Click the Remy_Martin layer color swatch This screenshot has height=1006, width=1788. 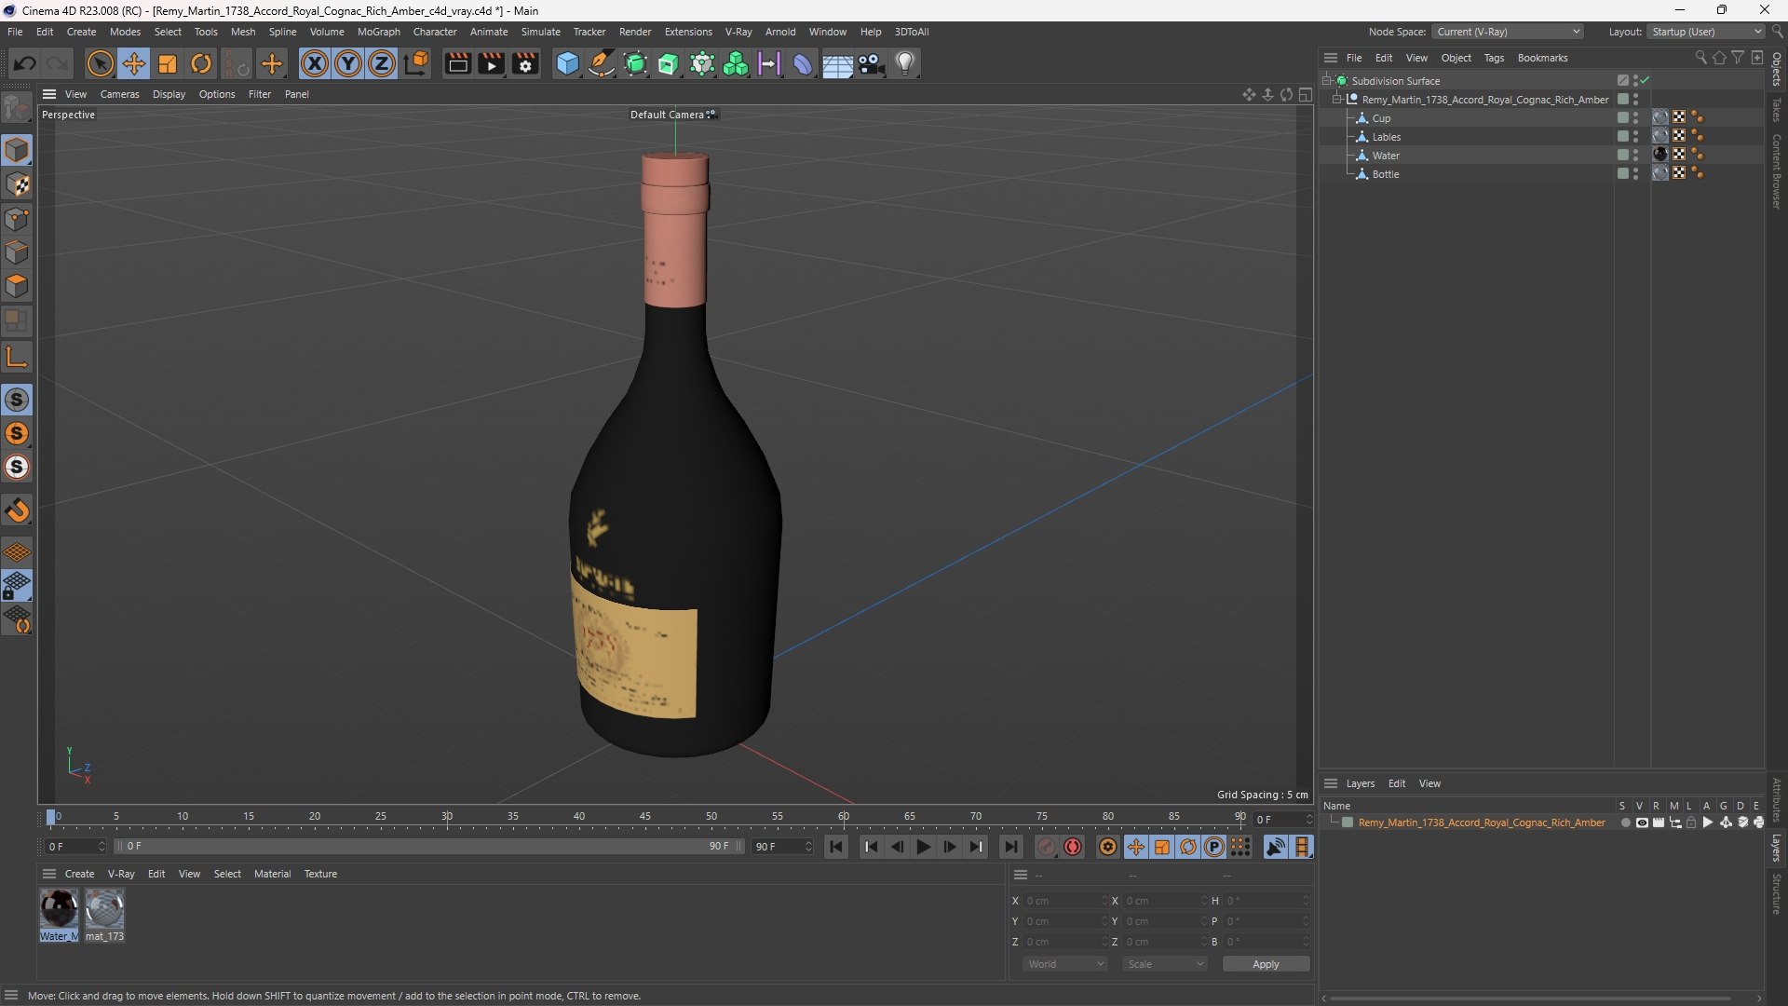(x=1348, y=822)
